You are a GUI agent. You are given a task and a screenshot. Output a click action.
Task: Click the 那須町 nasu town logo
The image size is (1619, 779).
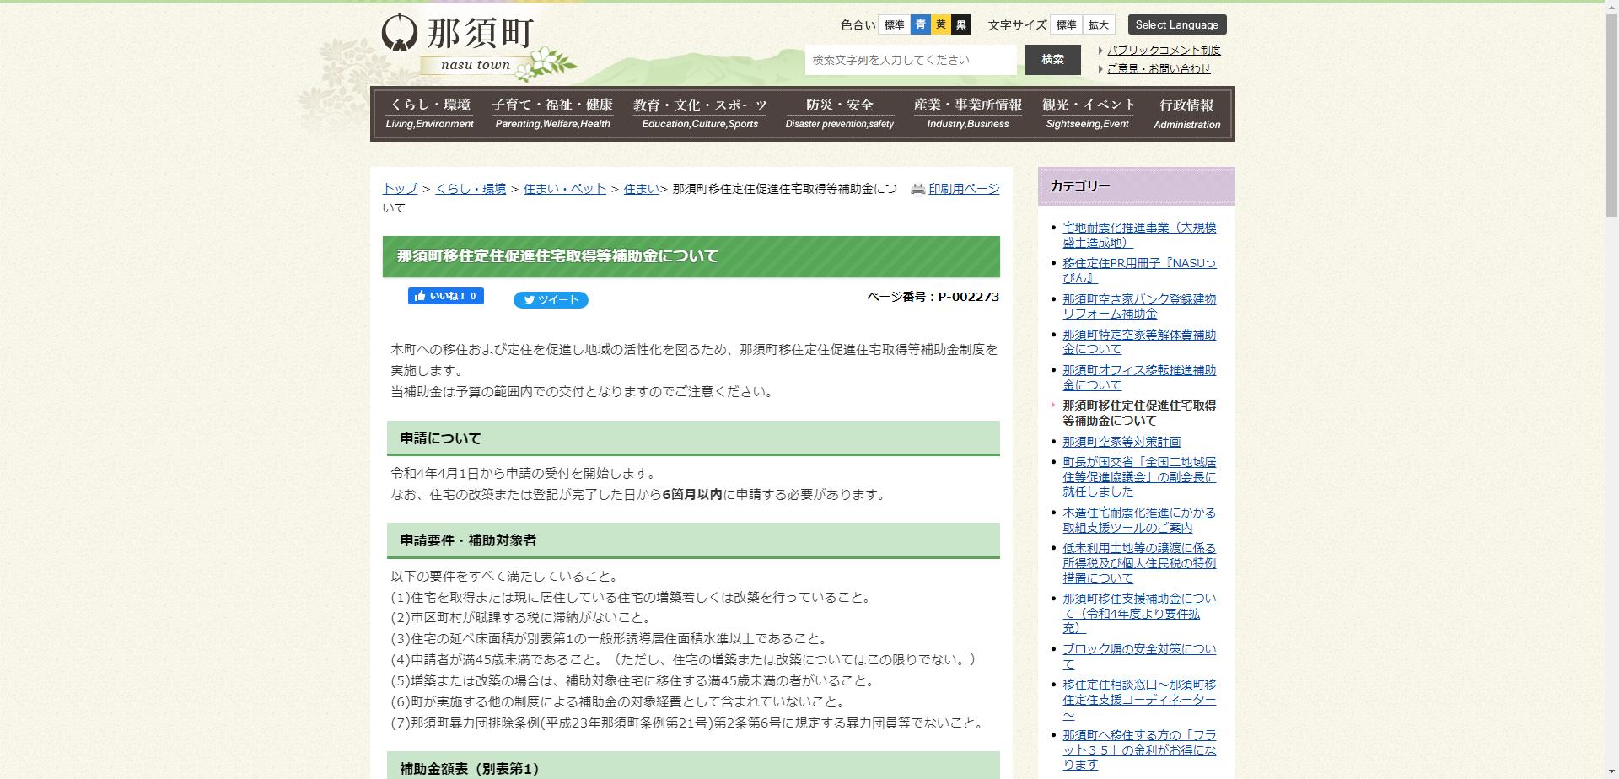pos(479,47)
